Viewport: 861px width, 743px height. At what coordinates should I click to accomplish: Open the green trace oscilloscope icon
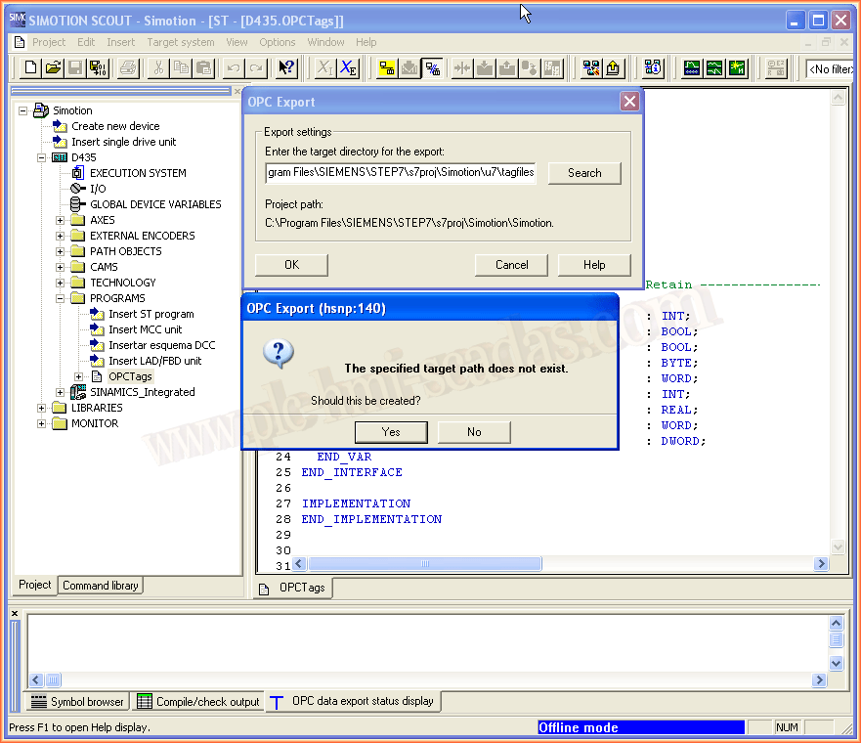pos(692,67)
